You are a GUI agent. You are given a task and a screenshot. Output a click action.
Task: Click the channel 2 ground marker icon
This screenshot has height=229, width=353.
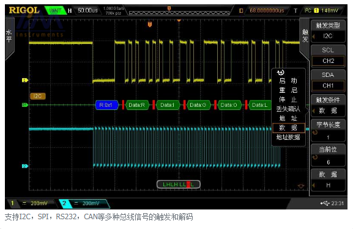[24, 166]
